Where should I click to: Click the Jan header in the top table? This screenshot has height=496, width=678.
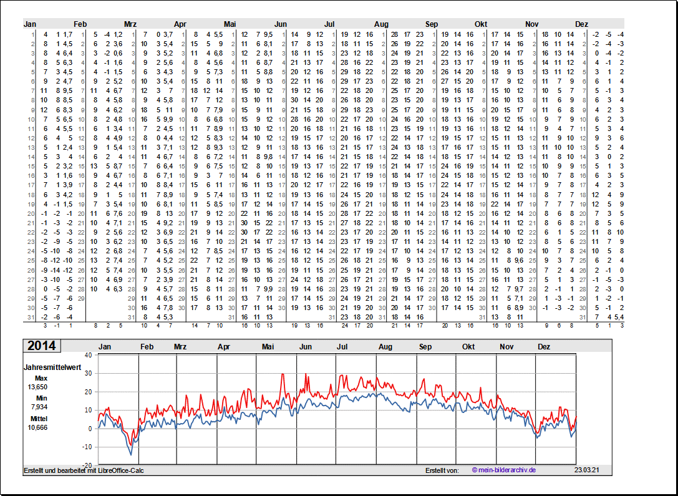click(29, 24)
